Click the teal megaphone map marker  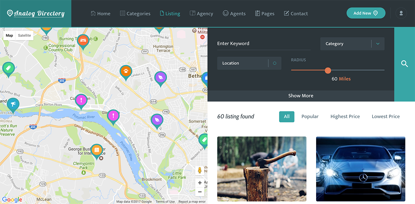pyautogui.click(x=13, y=105)
